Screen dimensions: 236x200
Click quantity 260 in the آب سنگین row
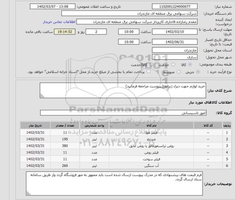[x=65, y=166]
